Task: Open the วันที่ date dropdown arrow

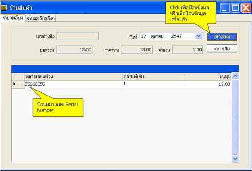Action: point(199,36)
